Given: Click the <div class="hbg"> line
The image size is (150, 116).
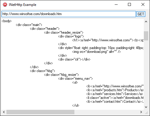Looking at the screenshot, I should pos(43,71).
